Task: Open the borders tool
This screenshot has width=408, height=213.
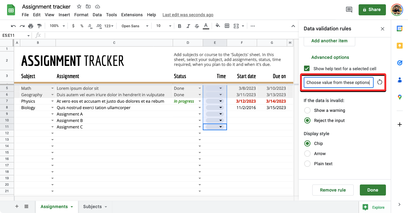Action: pyautogui.click(x=227, y=26)
